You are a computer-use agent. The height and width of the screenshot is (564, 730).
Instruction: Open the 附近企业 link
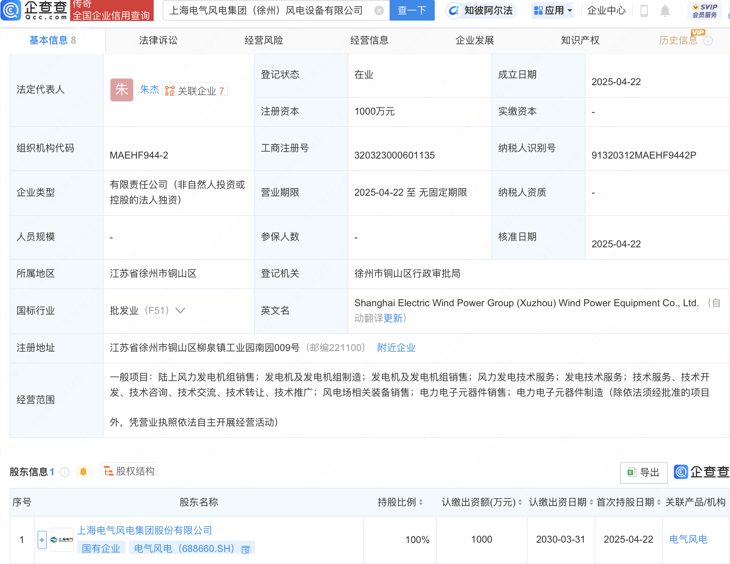pos(396,347)
